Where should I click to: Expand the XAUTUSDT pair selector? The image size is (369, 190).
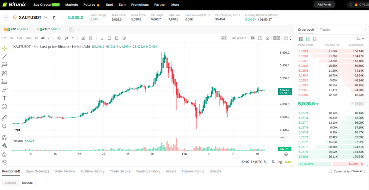pyautogui.click(x=46, y=17)
